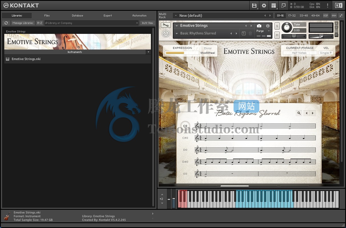This screenshot has width=346, height=228.
Task: Open Kontakt options gear
Action: pos(264,5)
